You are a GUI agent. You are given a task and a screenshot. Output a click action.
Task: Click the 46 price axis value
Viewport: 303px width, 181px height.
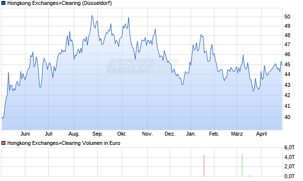[x=287, y=55]
